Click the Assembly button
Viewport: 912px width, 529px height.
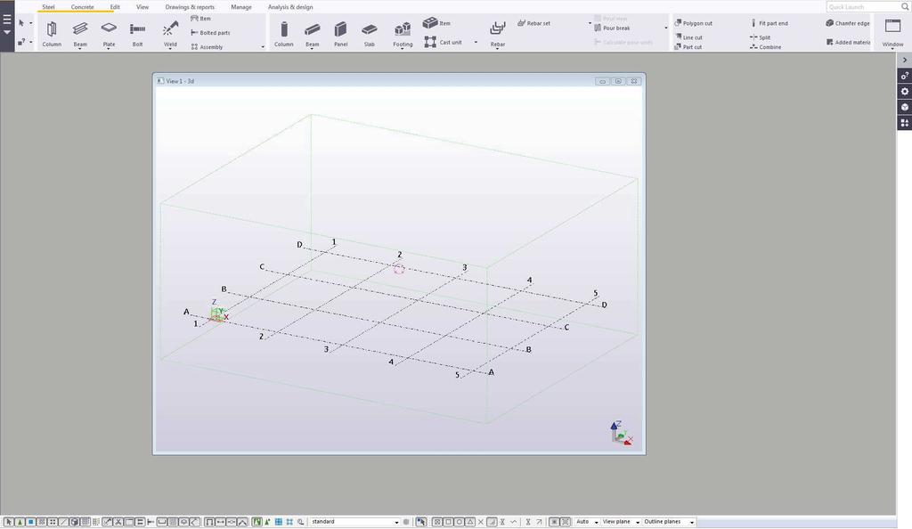click(207, 46)
